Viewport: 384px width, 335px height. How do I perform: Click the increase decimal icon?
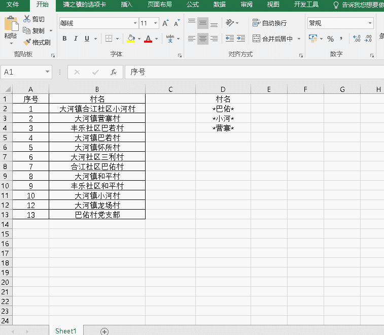click(357, 39)
